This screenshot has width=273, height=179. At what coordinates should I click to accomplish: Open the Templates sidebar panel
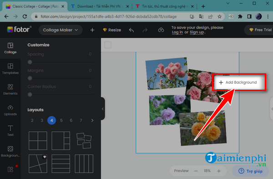tap(10, 69)
